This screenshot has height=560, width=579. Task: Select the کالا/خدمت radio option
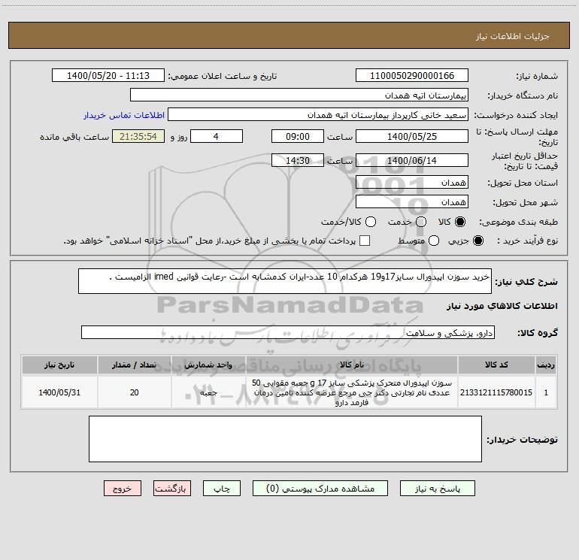(371, 222)
